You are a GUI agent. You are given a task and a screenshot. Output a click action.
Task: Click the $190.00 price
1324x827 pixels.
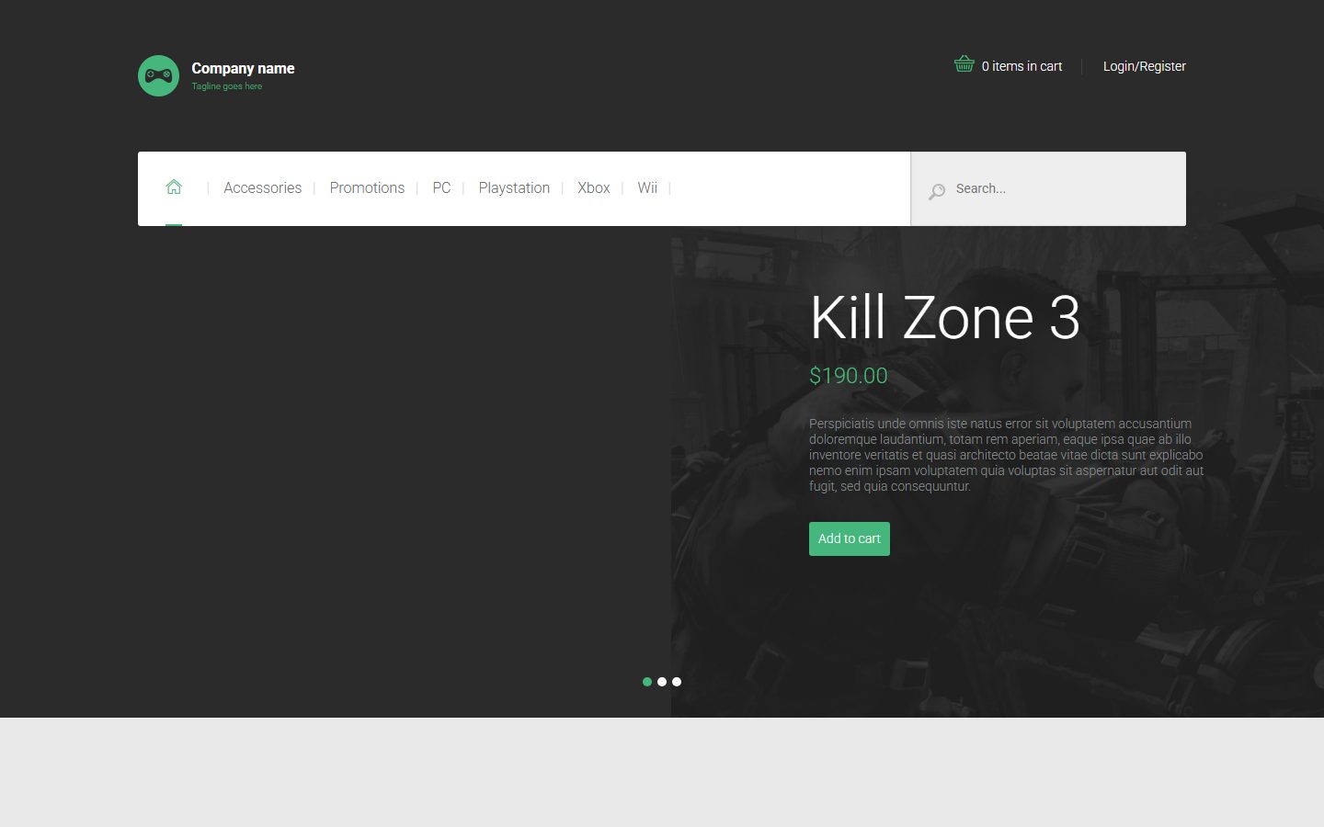pyautogui.click(x=849, y=376)
